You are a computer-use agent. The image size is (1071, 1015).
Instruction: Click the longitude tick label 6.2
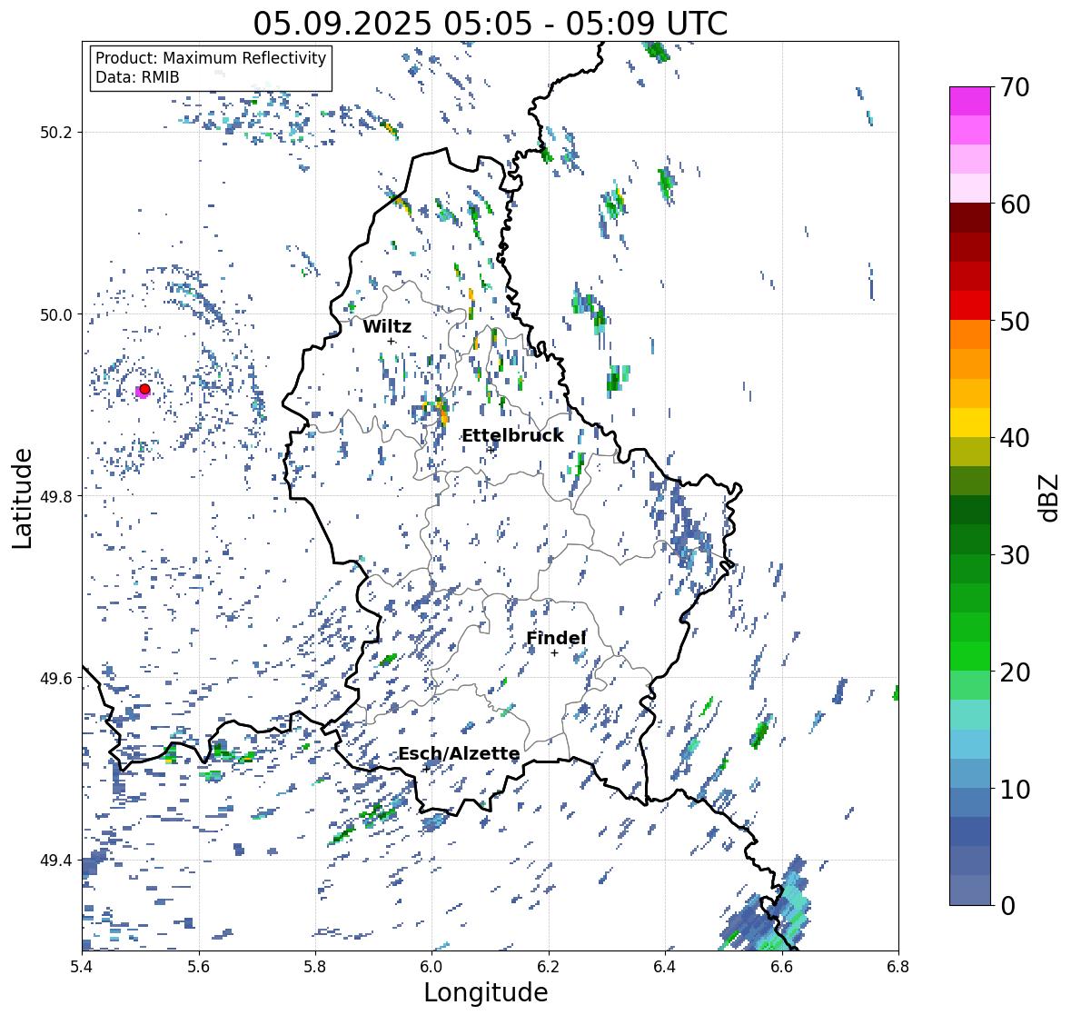549,966
